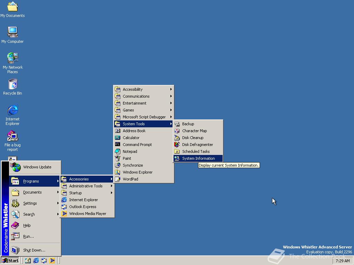Click the Disk Defragmenter icon
This screenshot has width=354, height=265.
pyautogui.click(x=177, y=145)
